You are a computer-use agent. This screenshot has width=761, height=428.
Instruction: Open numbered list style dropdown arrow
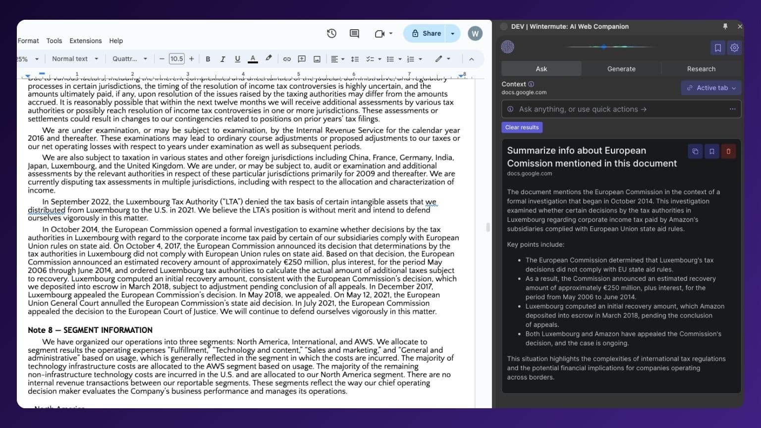click(x=420, y=59)
